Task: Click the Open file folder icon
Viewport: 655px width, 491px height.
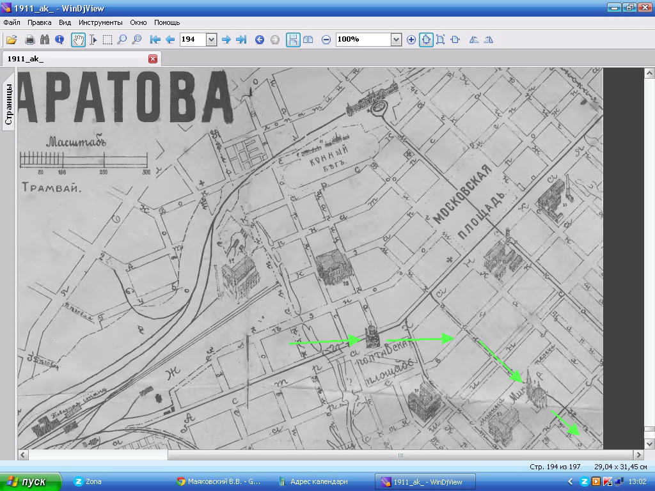Action: (x=12, y=40)
